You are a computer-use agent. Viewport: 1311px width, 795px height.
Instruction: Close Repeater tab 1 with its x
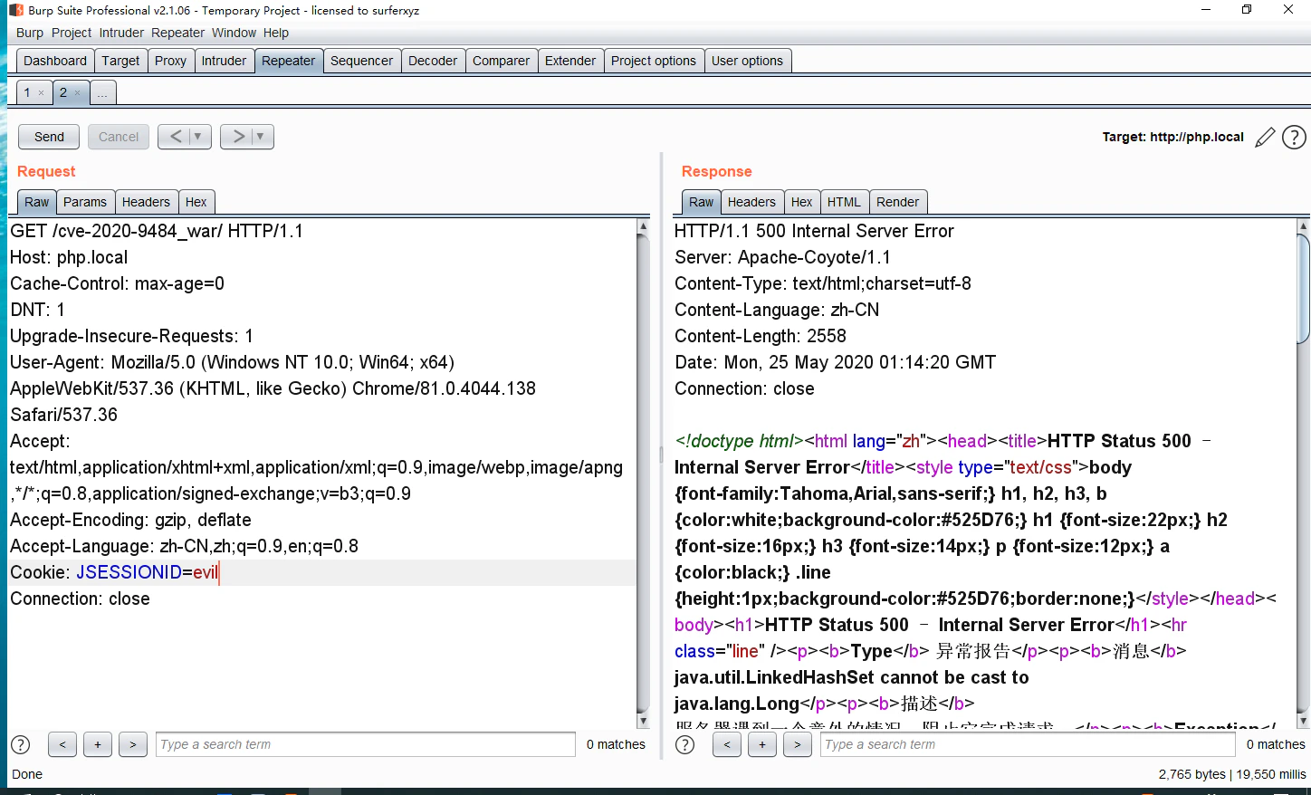click(41, 92)
